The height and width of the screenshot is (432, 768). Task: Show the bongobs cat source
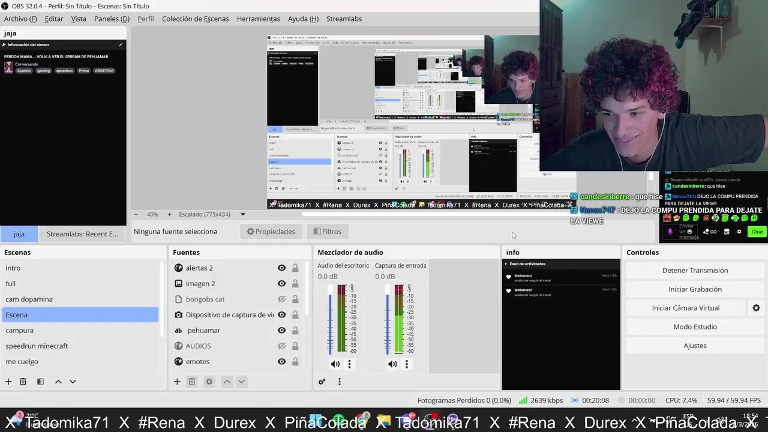pos(281,299)
